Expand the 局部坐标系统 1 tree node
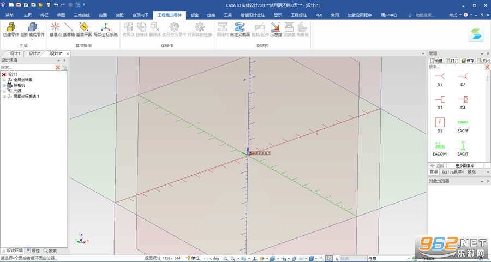 point(4,97)
